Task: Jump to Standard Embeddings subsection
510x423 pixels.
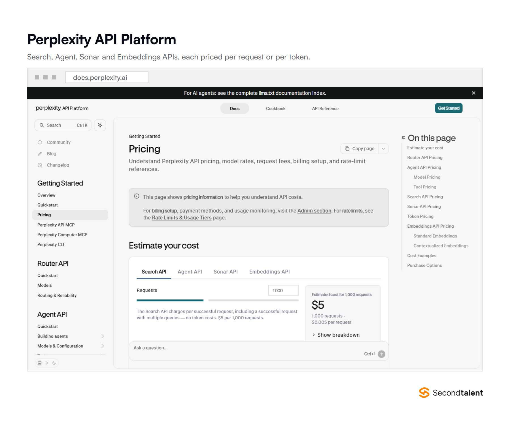Action: click(435, 236)
